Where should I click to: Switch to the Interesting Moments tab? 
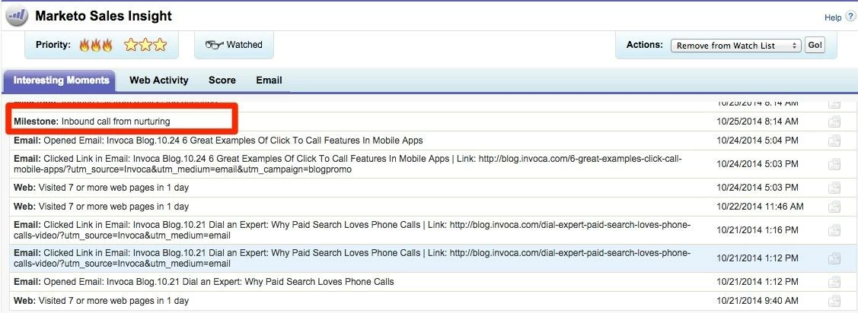[x=61, y=81]
